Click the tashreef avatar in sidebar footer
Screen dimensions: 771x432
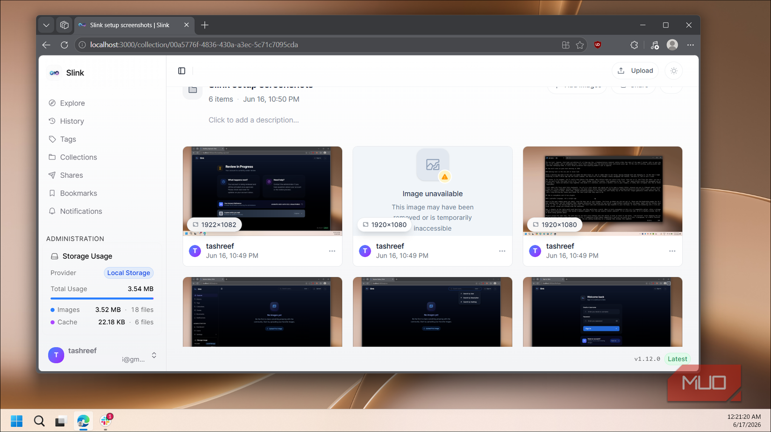tap(56, 355)
